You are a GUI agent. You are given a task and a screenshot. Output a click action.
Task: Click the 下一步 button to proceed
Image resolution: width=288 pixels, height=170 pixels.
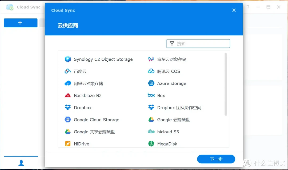(x=216, y=159)
